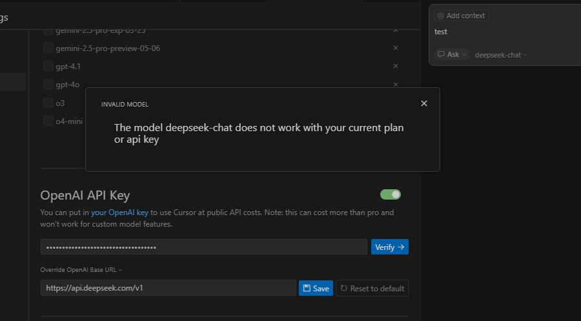
Task: Enable gemini-2.5-pro-preview-05-06 checkbox
Action: click(48, 48)
